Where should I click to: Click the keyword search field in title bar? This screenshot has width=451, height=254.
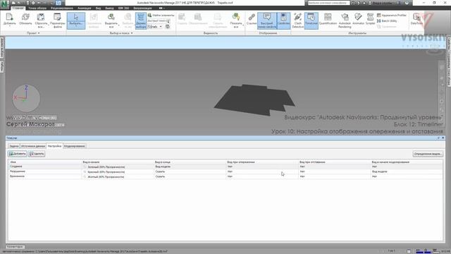coord(328,3)
